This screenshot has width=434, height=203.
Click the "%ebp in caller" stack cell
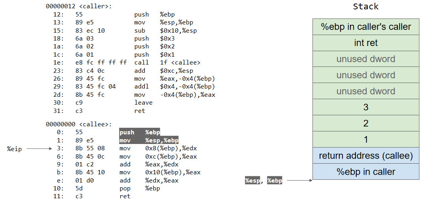pos(366,172)
